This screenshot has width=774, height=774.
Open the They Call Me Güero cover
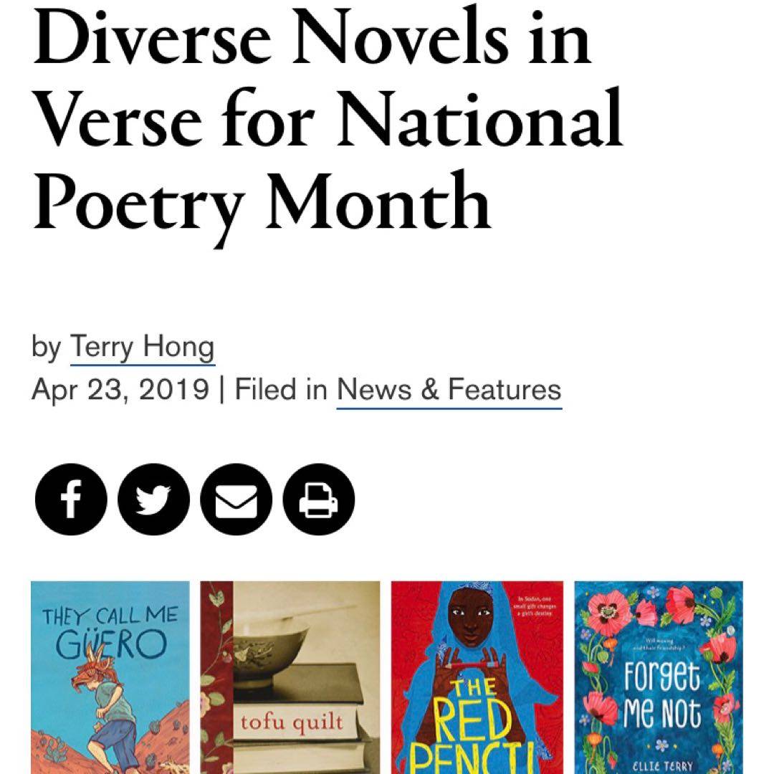tap(110, 677)
